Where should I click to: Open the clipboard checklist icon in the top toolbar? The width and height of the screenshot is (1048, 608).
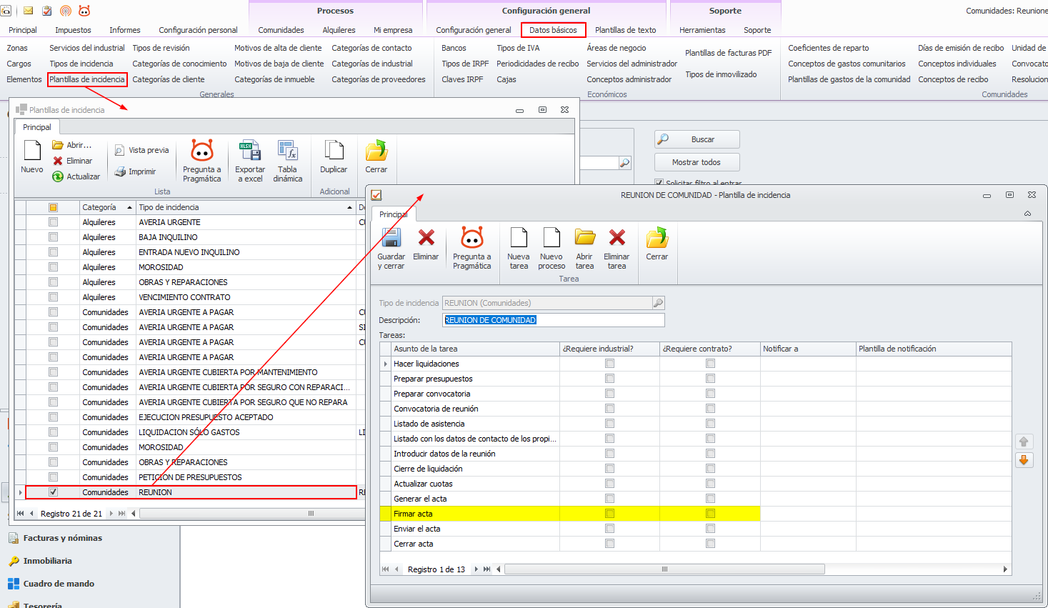click(x=47, y=11)
